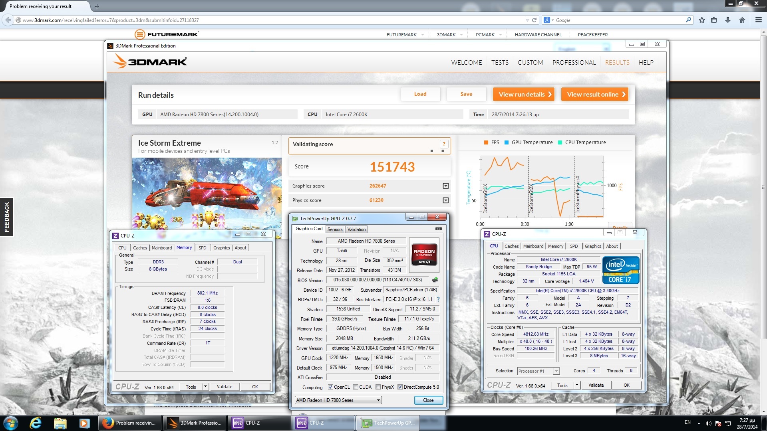Open the Google search engine dropdown

click(x=549, y=20)
